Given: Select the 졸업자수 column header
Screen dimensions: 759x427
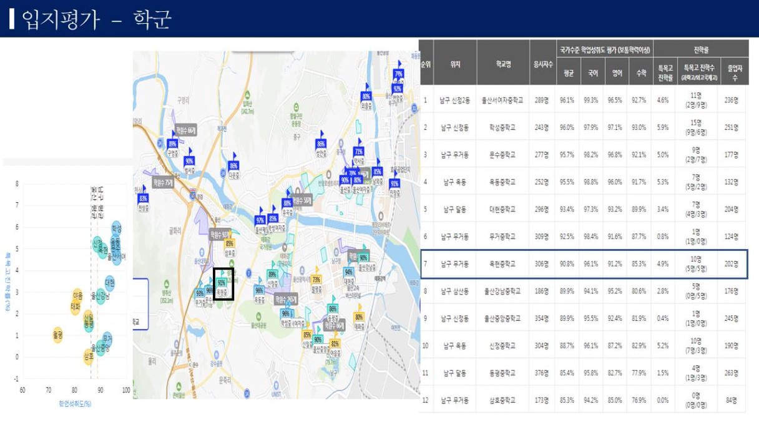Looking at the screenshot, I should tap(735, 72).
